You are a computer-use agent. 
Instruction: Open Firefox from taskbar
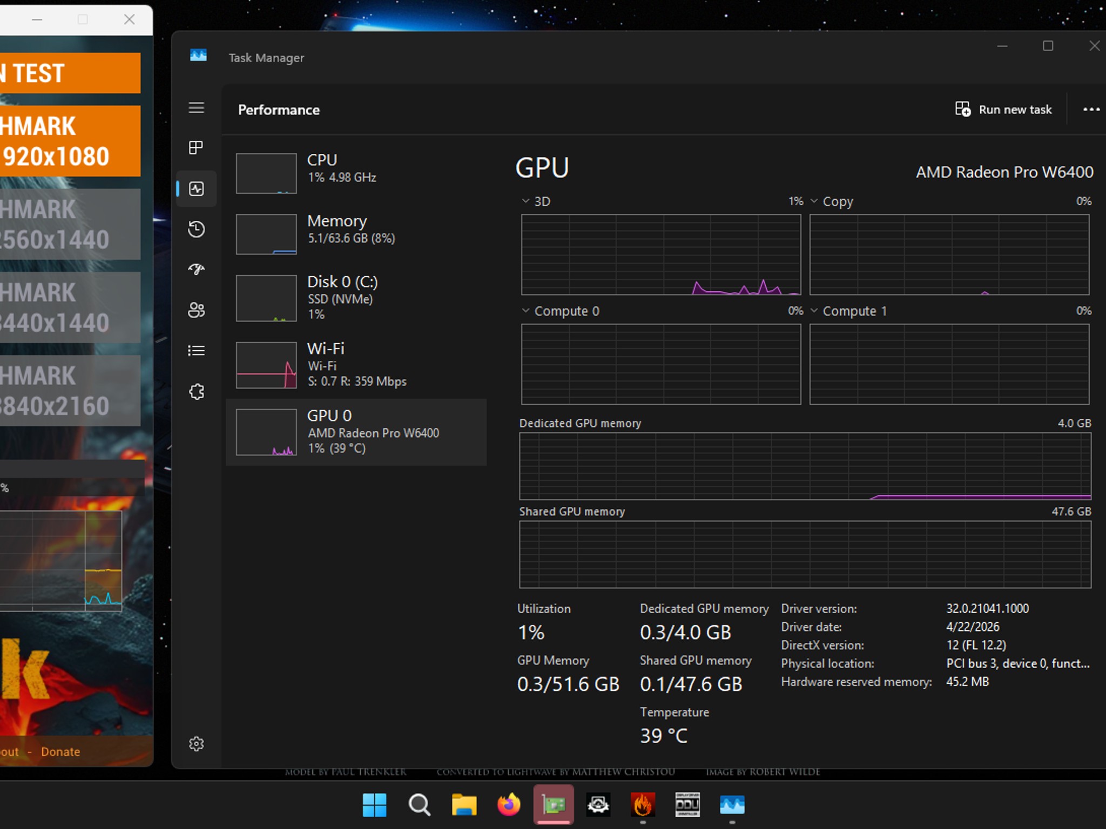pos(509,805)
